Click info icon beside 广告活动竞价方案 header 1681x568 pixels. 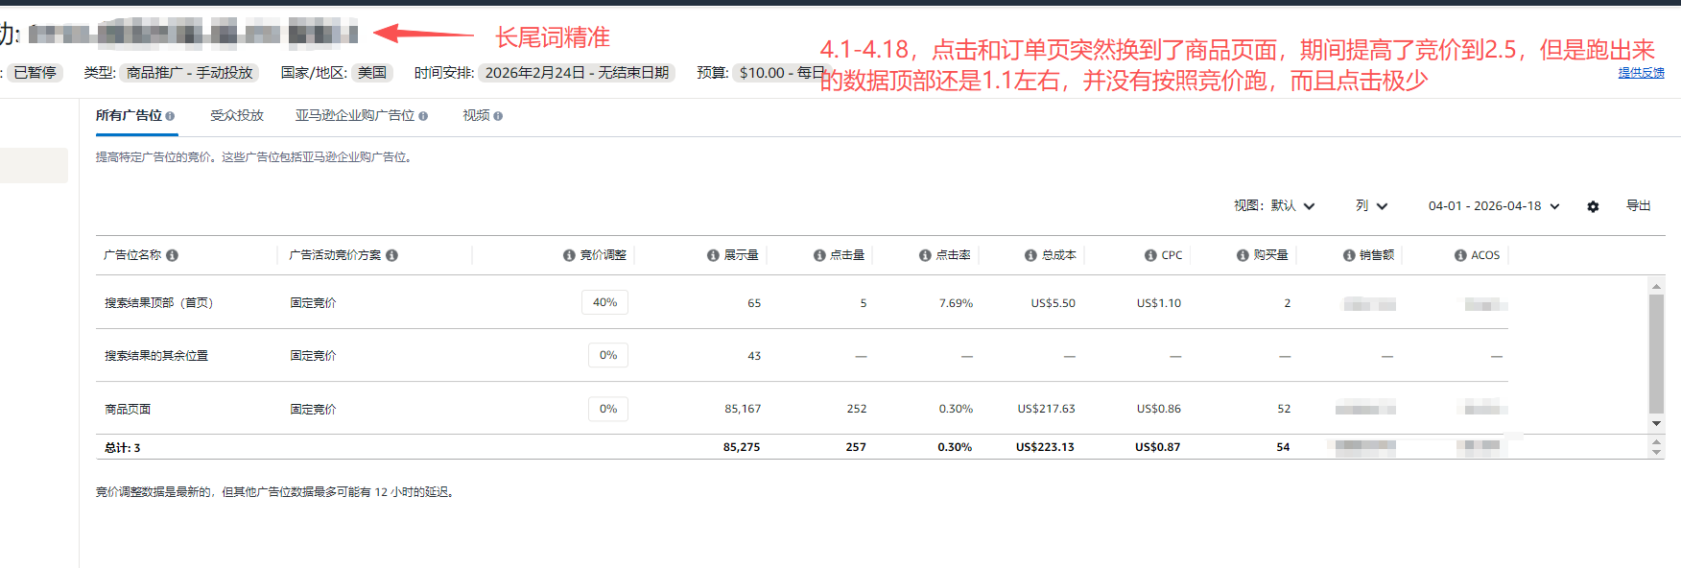[391, 255]
